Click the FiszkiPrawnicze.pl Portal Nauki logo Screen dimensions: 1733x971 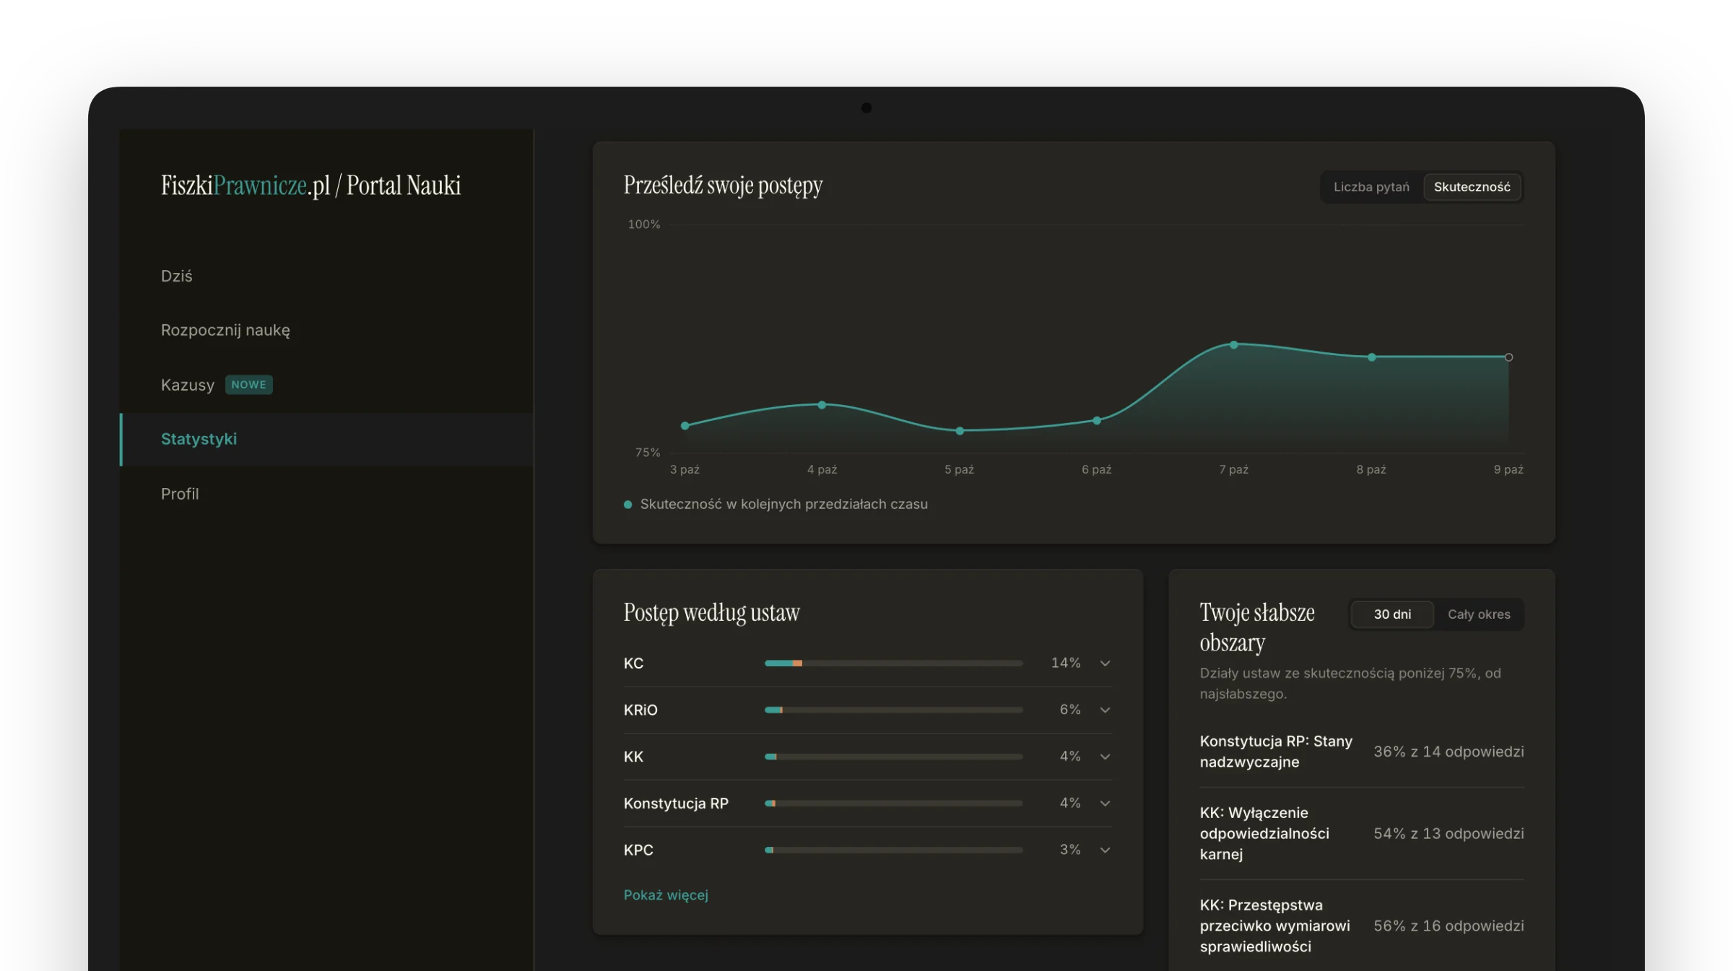click(310, 186)
